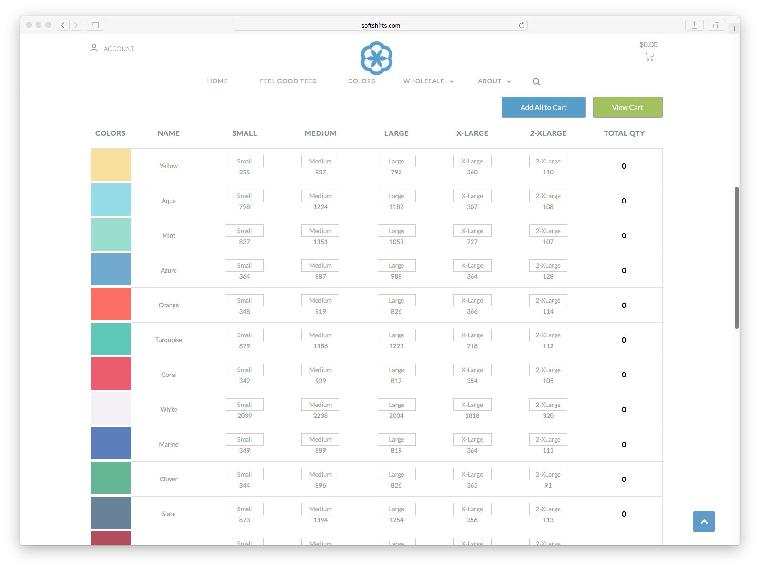The width and height of the screenshot is (760, 569).
Task: Click the shopping cart icon
Action: pyautogui.click(x=649, y=56)
